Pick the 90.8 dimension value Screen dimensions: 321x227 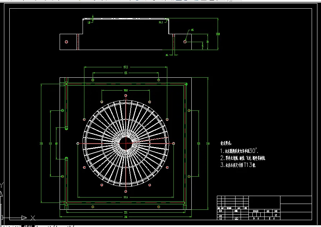click(x=126, y=90)
